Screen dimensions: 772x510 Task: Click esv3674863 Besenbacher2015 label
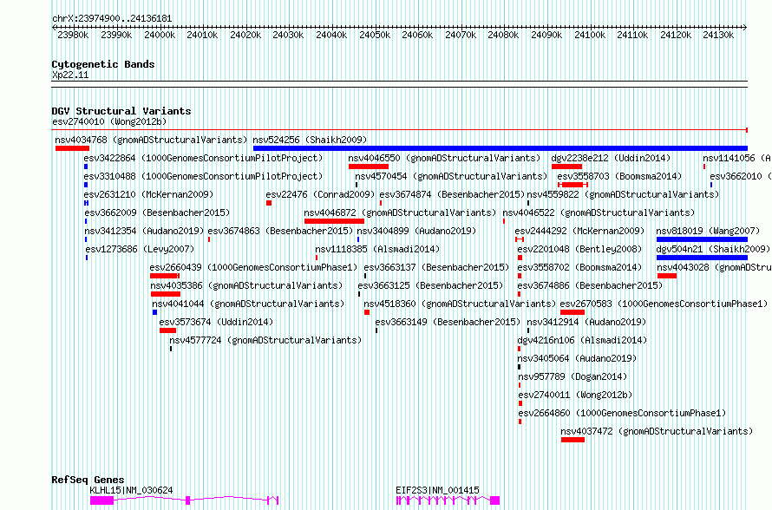(x=281, y=231)
